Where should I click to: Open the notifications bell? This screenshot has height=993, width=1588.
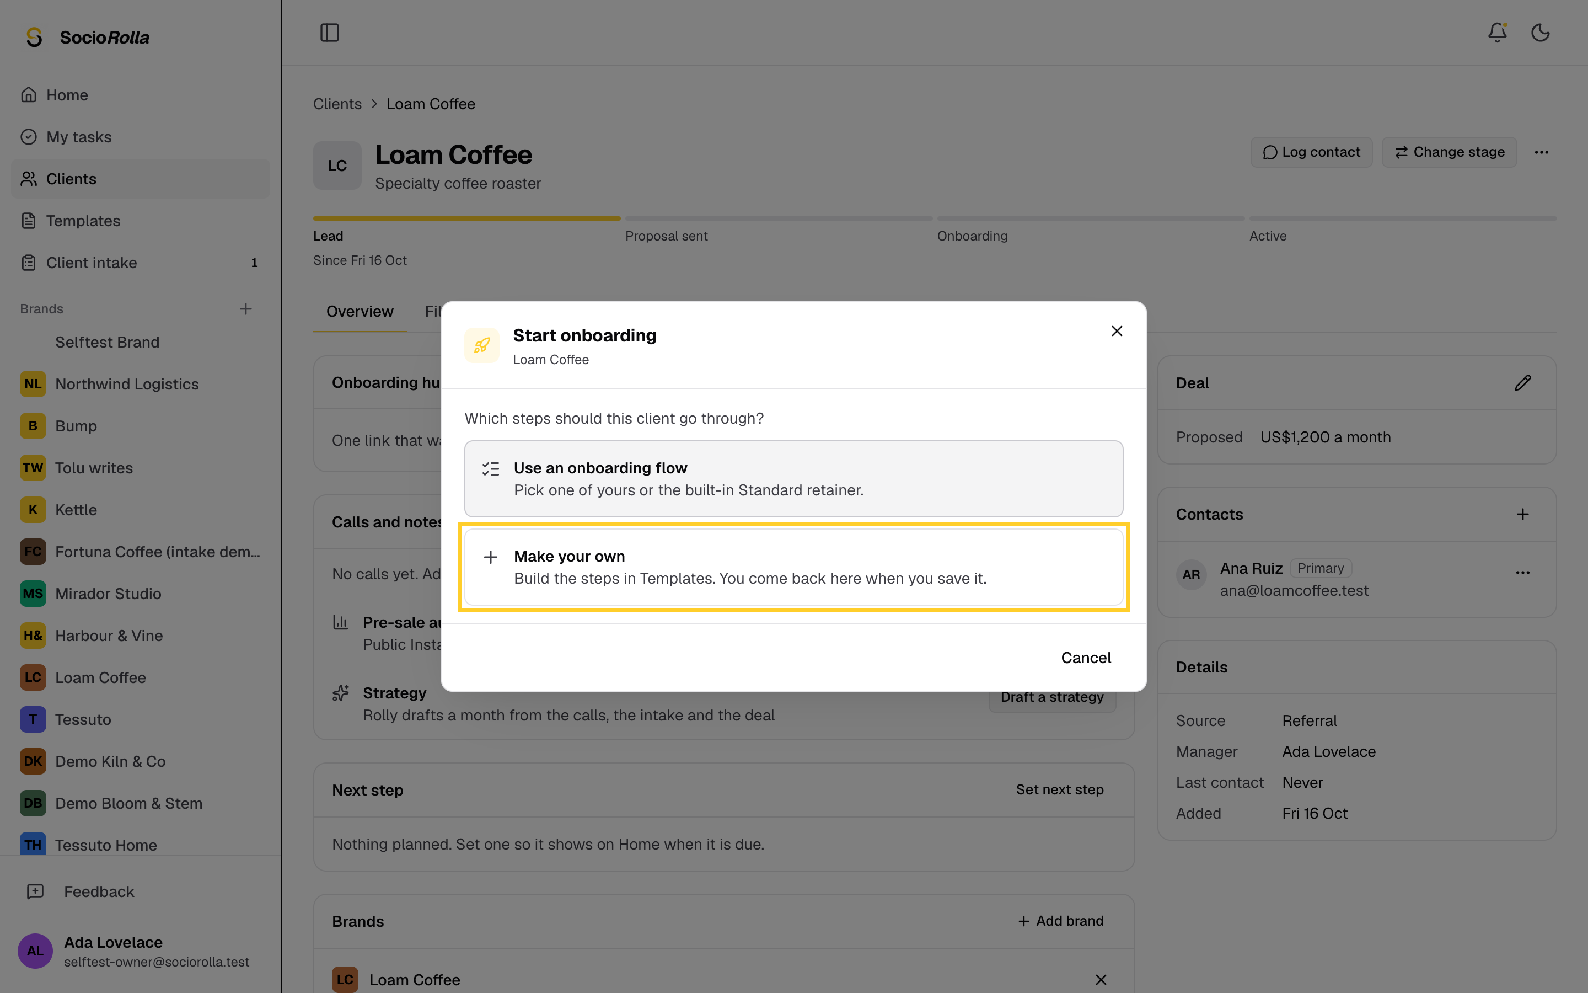(x=1497, y=32)
